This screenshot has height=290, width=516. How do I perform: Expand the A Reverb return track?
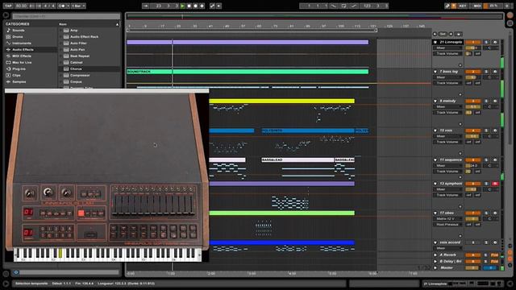pos(435,255)
